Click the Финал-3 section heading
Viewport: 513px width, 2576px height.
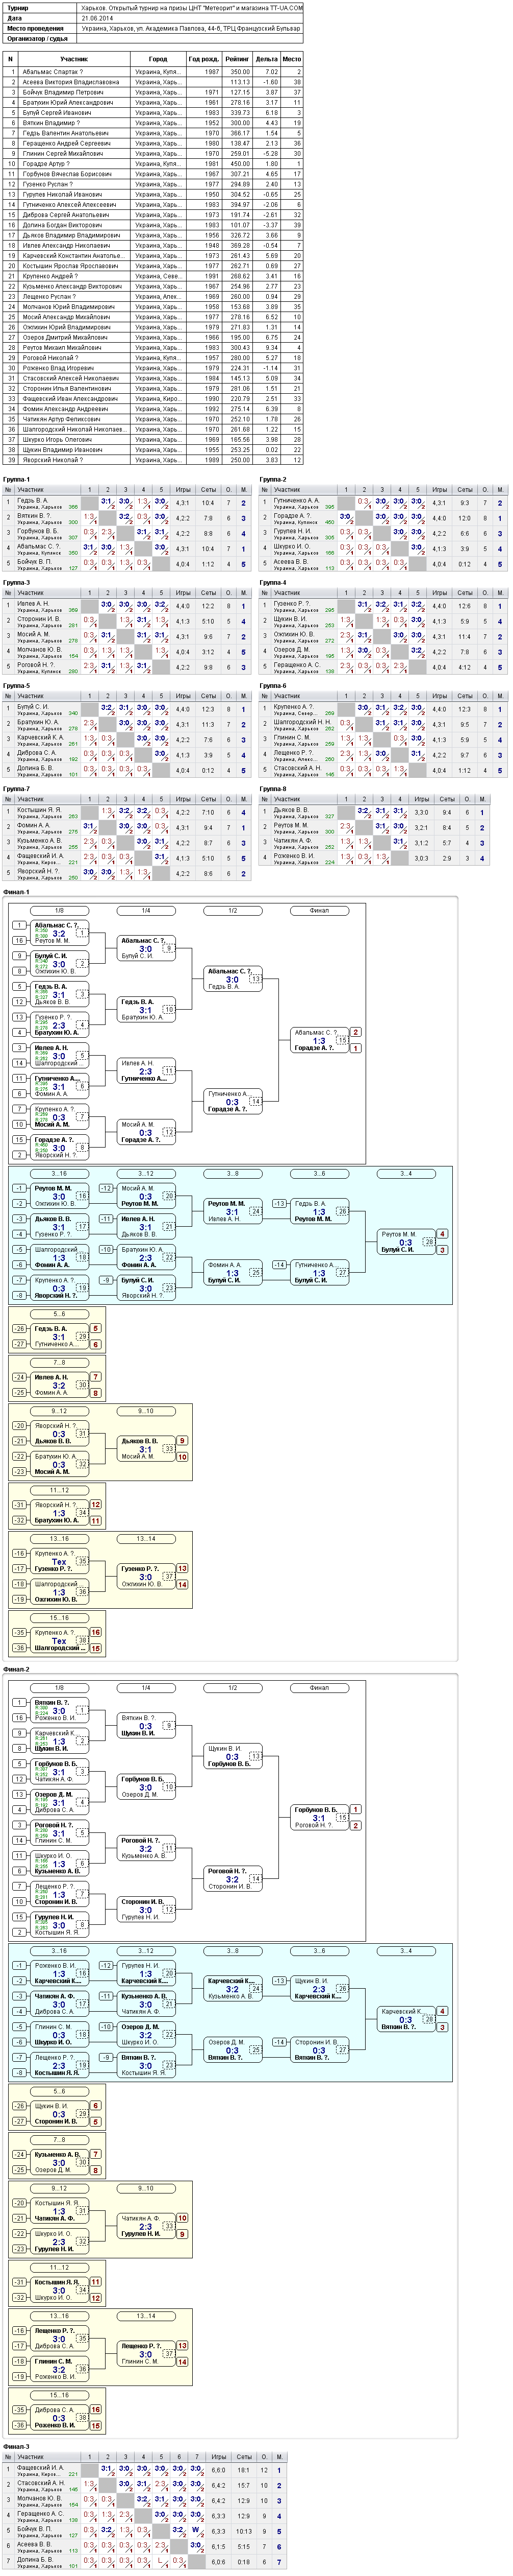coord(17,2446)
